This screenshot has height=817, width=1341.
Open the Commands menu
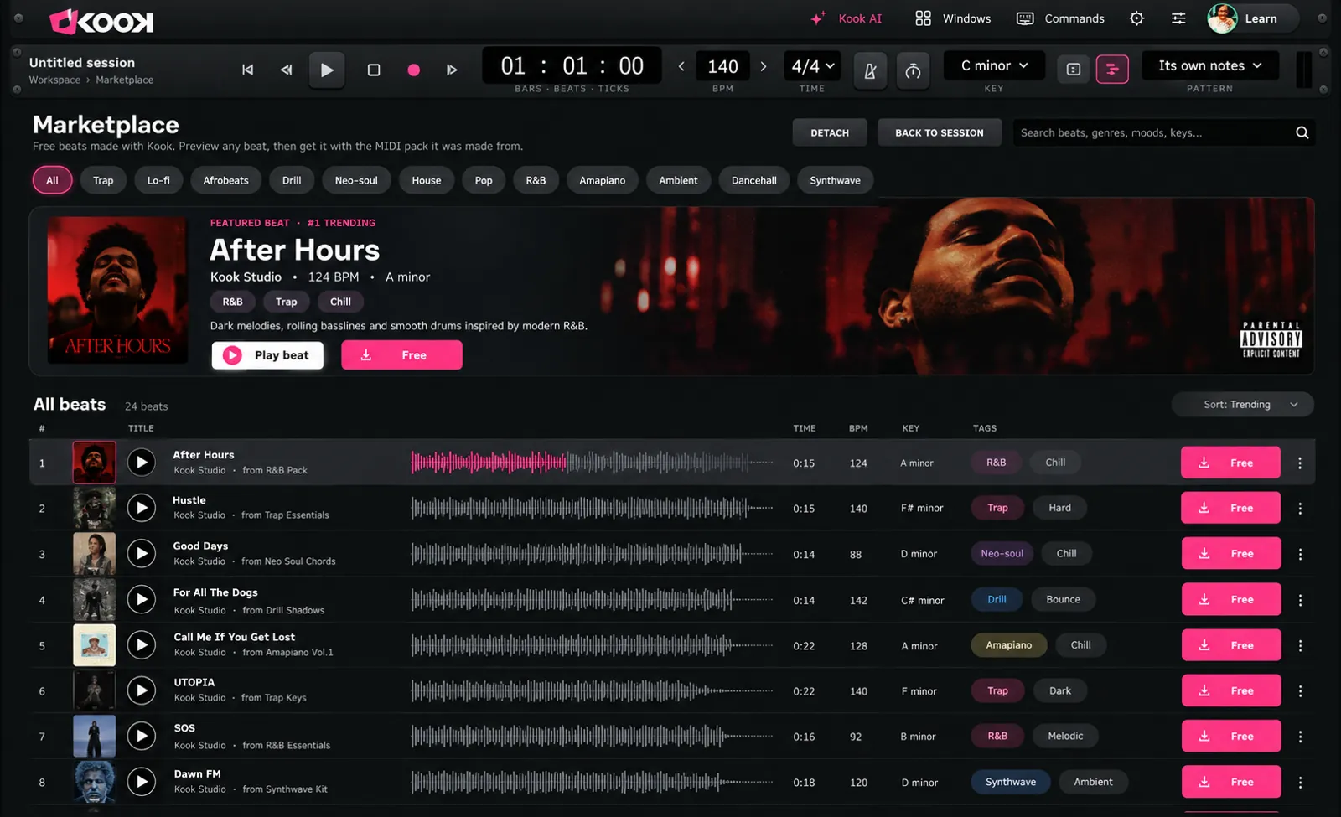click(x=1060, y=18)
